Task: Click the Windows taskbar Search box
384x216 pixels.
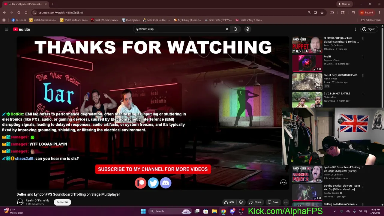Action: click(x=170, y=211)
